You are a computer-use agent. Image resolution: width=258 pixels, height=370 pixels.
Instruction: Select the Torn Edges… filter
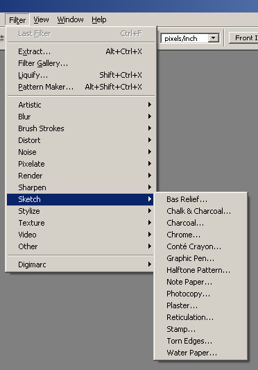click(x=200, y=341)
